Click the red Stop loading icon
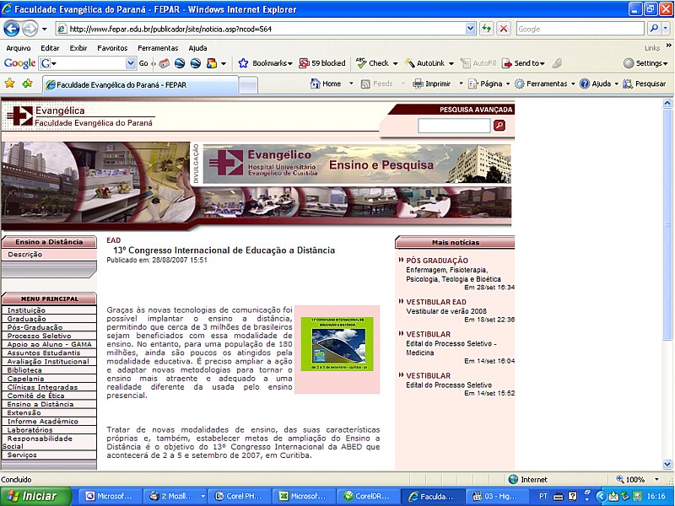 [x=504, y=28]
